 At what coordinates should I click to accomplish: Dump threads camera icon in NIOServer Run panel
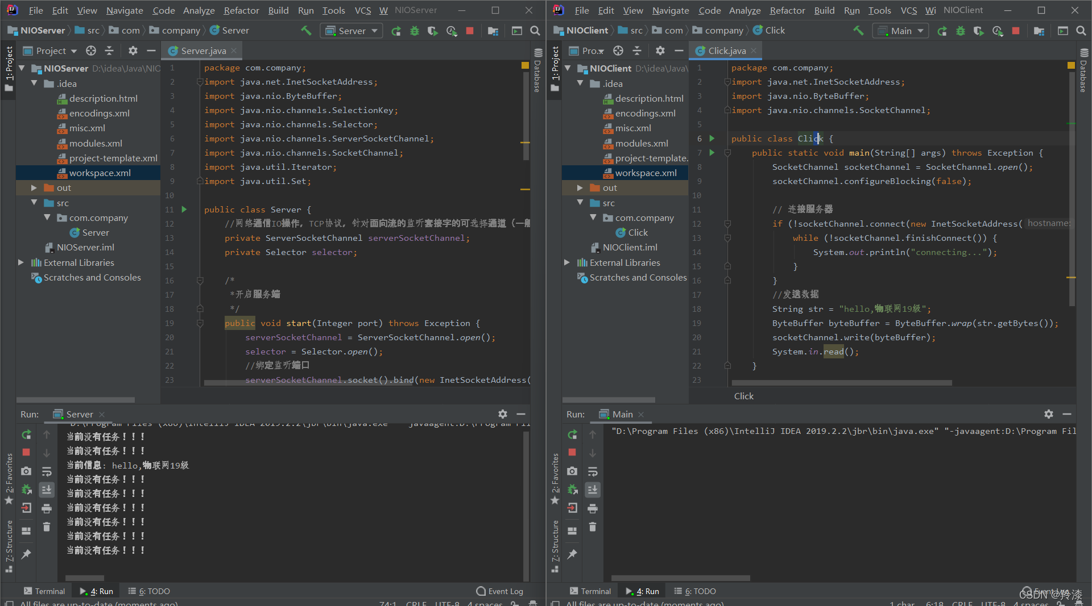pyautogui.click(x=26, y=471)
